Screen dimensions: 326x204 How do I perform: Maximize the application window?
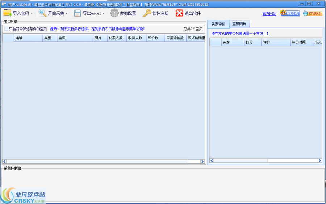point(309,4)
